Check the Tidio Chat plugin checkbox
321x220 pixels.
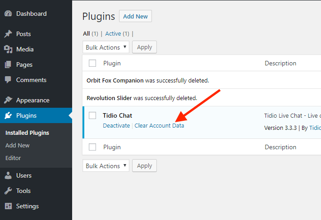pos(92,115)
